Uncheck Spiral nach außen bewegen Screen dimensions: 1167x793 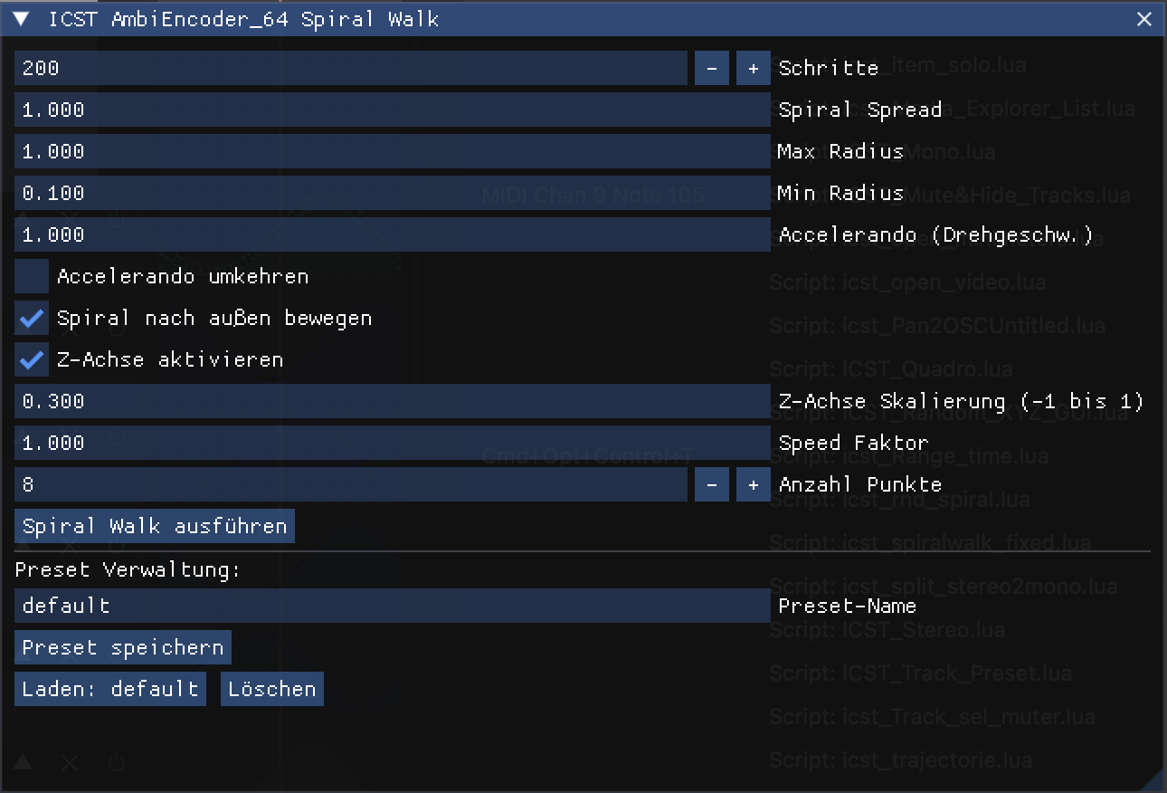click(x=32, y=319)
